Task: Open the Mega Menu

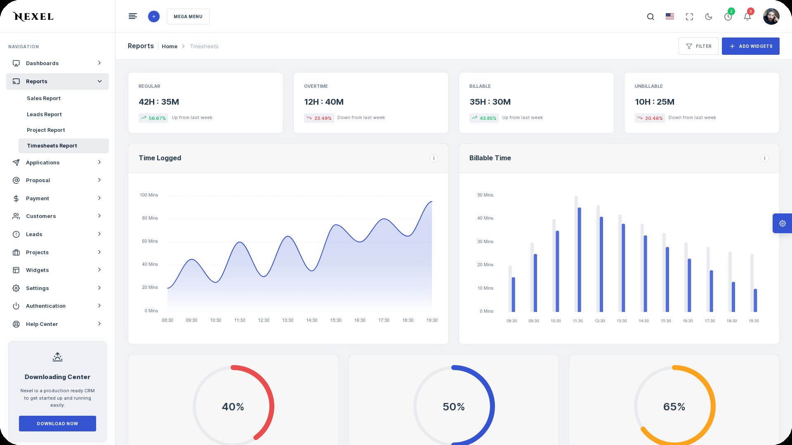Action: coord(188,16)
